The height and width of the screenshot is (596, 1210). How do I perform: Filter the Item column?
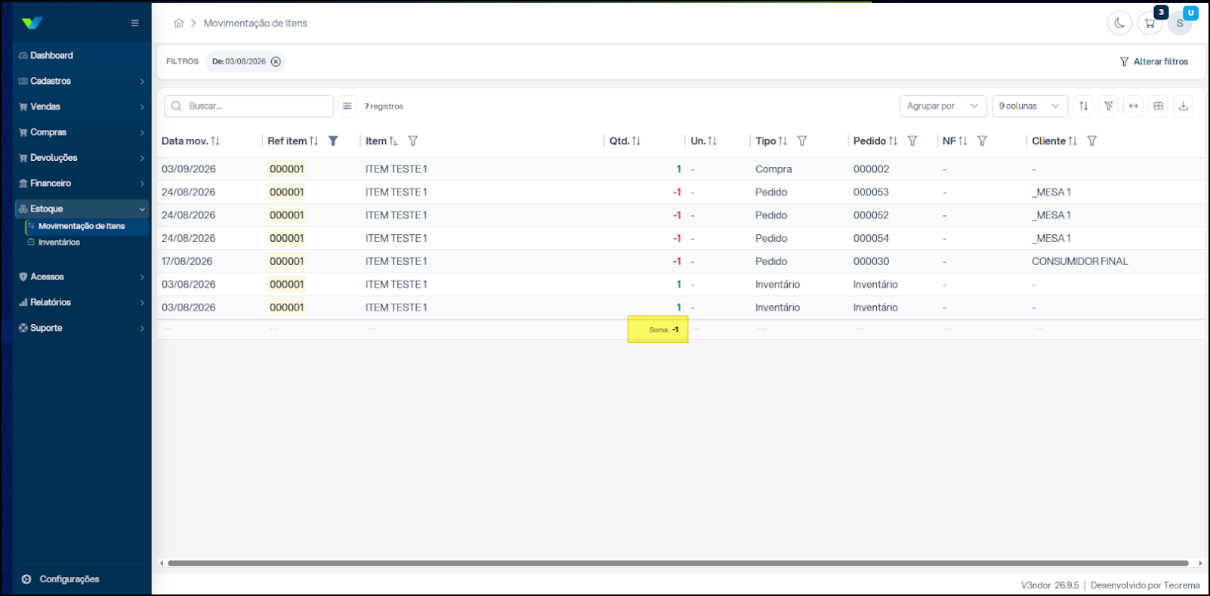click(413, 141)
